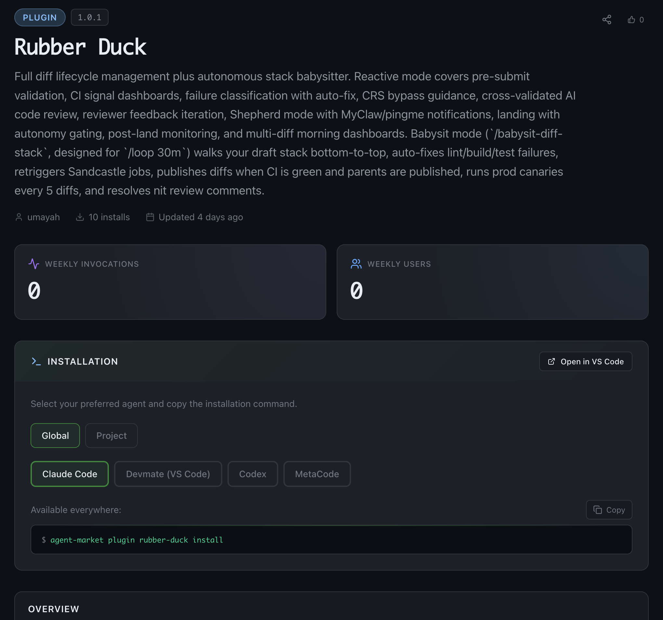The width and height of the screenshot is (663, 620).
Task: Click the share icon
Action: [607, 20]
